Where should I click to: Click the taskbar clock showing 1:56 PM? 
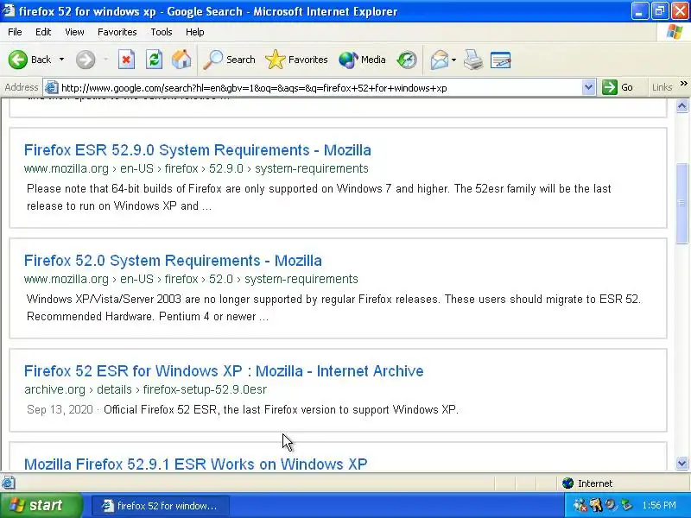(x=659, y=505)
